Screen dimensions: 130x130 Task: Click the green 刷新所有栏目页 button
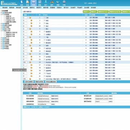[103, 11]
